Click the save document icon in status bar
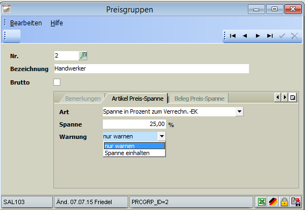The width and height of the screenshot is (305, 210). click(296, 202)
